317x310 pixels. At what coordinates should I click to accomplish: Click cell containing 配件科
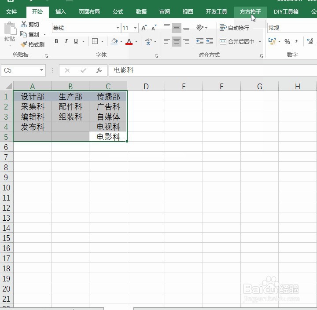click(70, 106)
